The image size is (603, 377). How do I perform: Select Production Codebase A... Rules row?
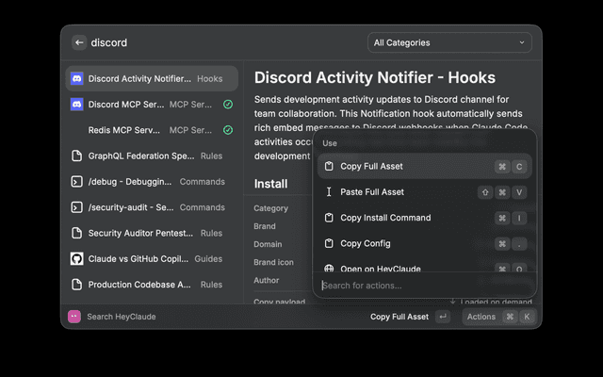152,285
